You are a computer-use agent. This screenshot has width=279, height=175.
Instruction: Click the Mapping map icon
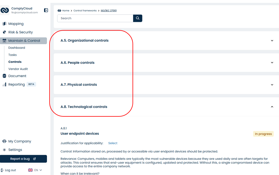pyautogui.click(x=4, y=24)
